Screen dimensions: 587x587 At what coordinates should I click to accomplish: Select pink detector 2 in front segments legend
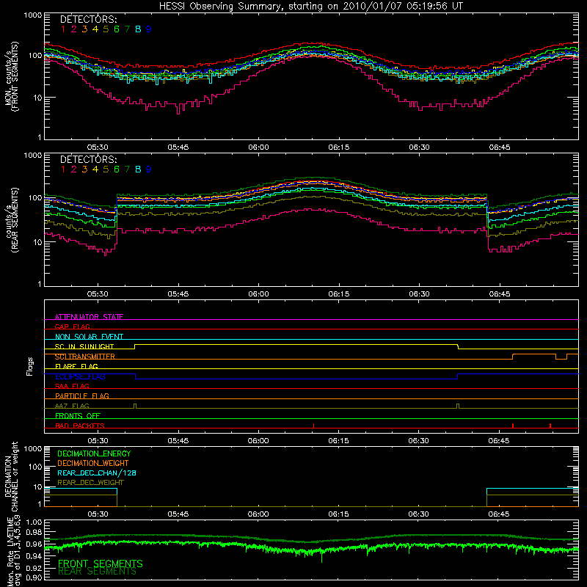tap(74, 29)
